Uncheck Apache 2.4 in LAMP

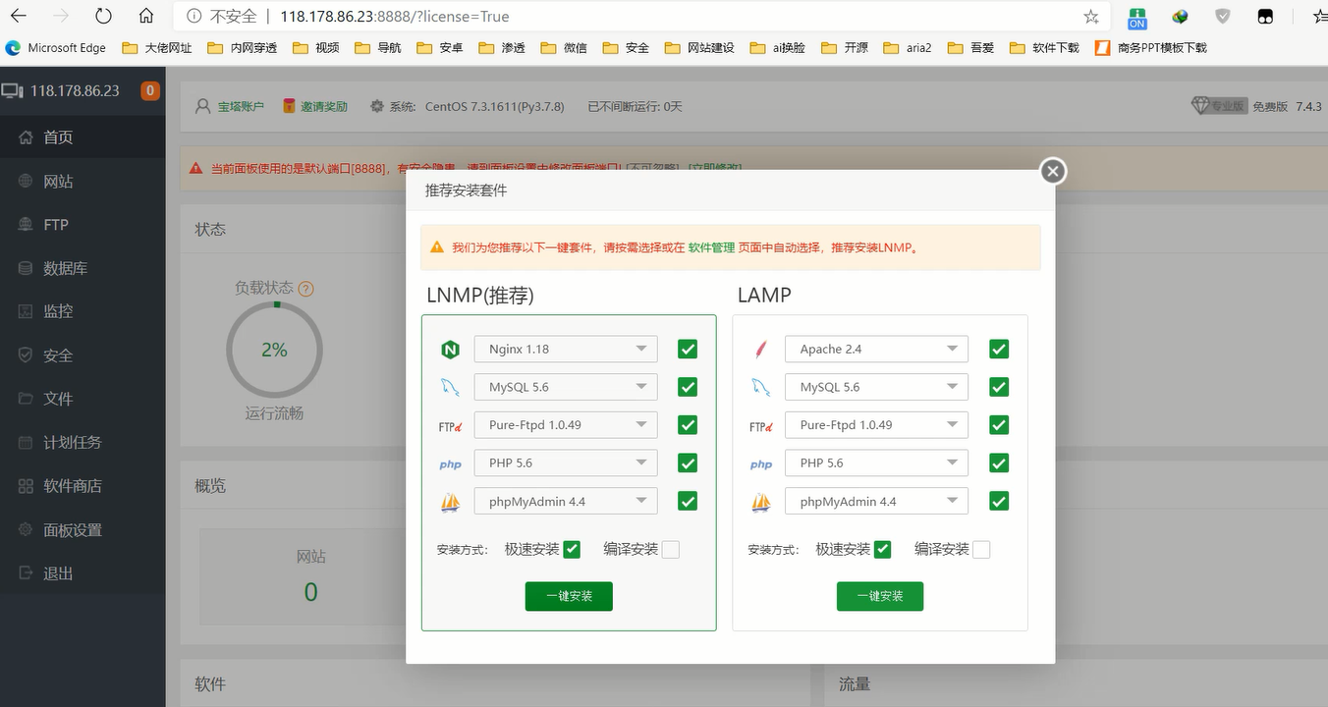click(x=999, y=349)
